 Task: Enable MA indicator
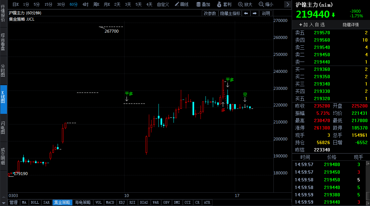click(24, 202)
